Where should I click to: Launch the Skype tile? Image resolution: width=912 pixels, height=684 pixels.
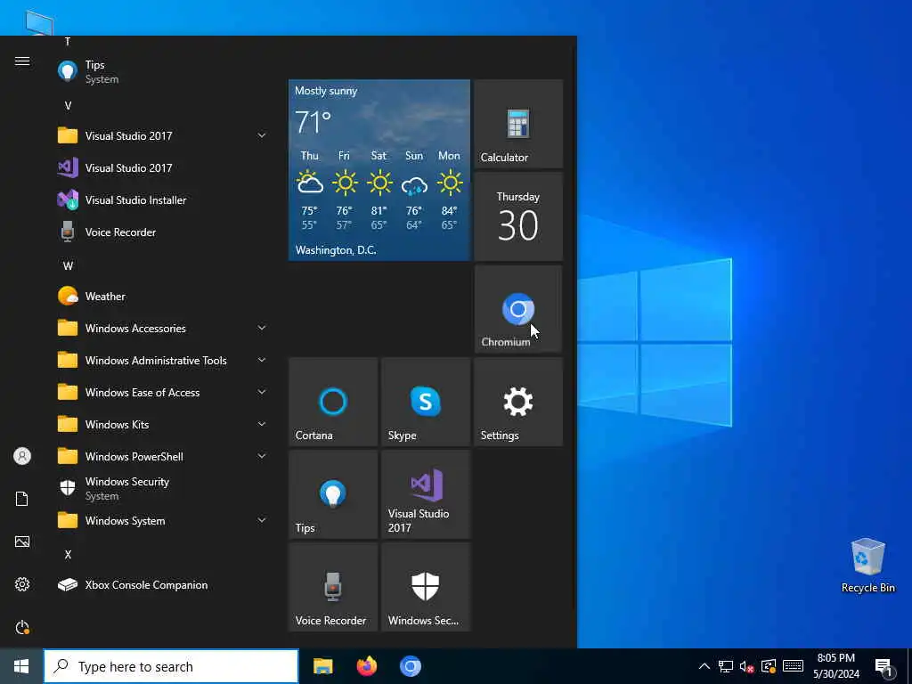[x=426, y=402]
